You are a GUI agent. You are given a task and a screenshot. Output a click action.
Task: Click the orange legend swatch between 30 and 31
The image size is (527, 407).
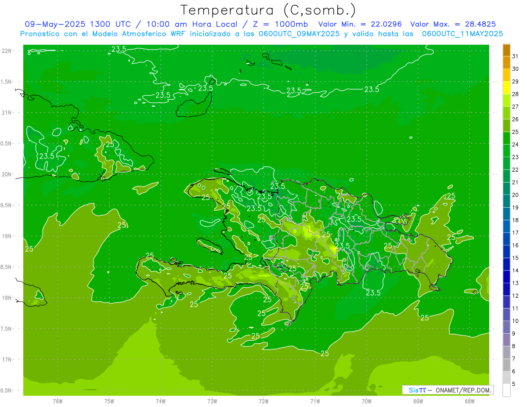click(506, 62)
